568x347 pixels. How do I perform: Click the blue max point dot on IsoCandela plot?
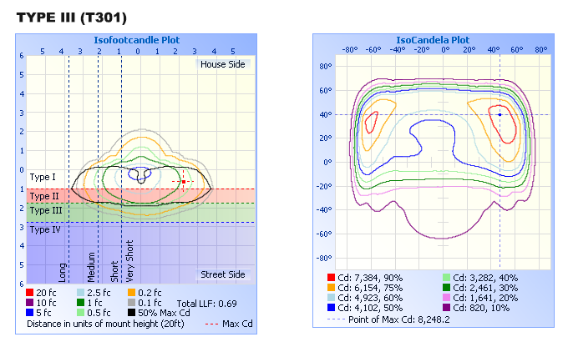(500, 114)
